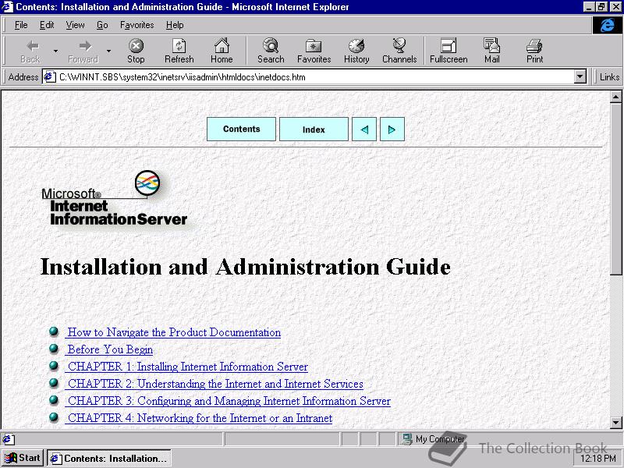The image size is (624, 468).
Task: Click the Back toolbar arrow icon
Action: 33,46
